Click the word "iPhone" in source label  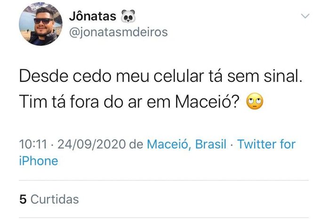[39, 161]
